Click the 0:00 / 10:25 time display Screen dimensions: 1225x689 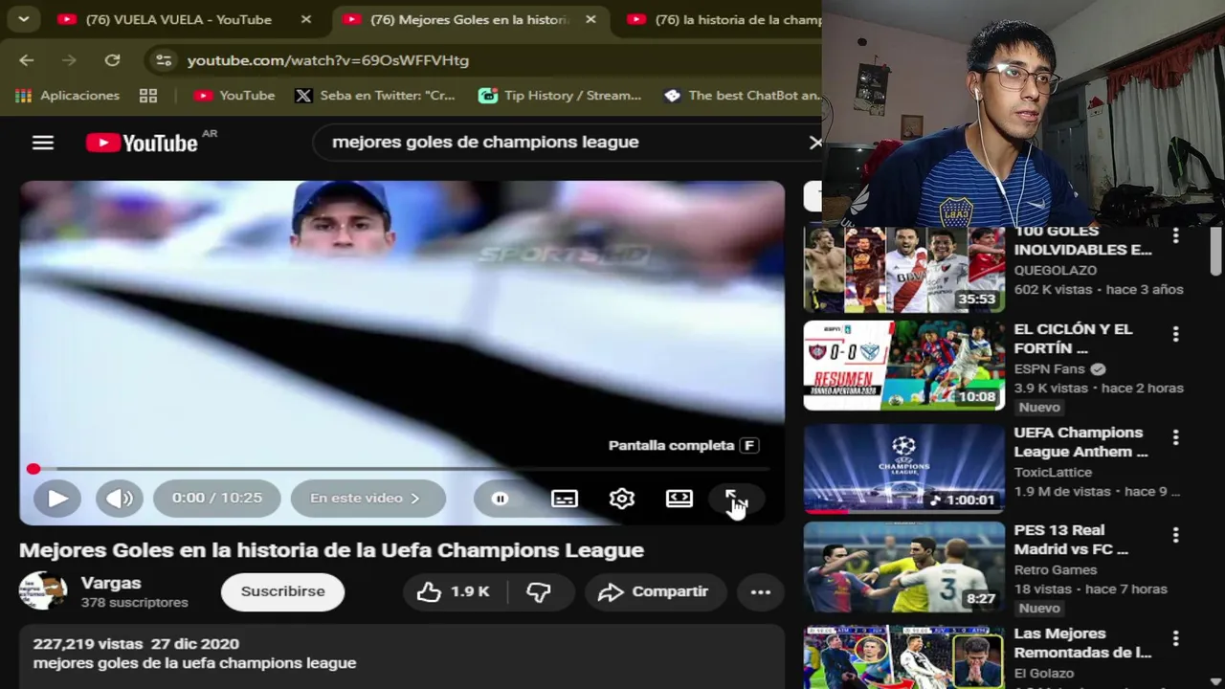tap(216, 498)
